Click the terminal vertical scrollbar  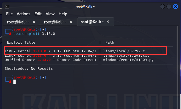(x=177, y=67)
